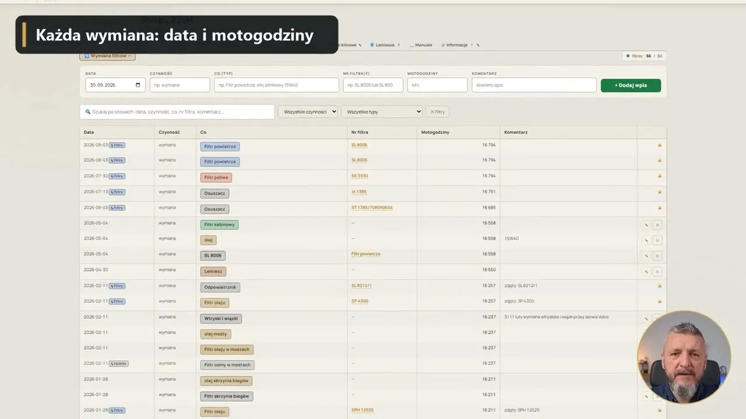Open the Wymiana filtrów selector

pos(108,56)
